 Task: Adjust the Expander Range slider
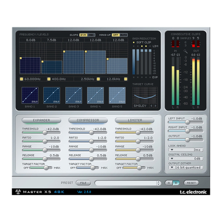45,150
